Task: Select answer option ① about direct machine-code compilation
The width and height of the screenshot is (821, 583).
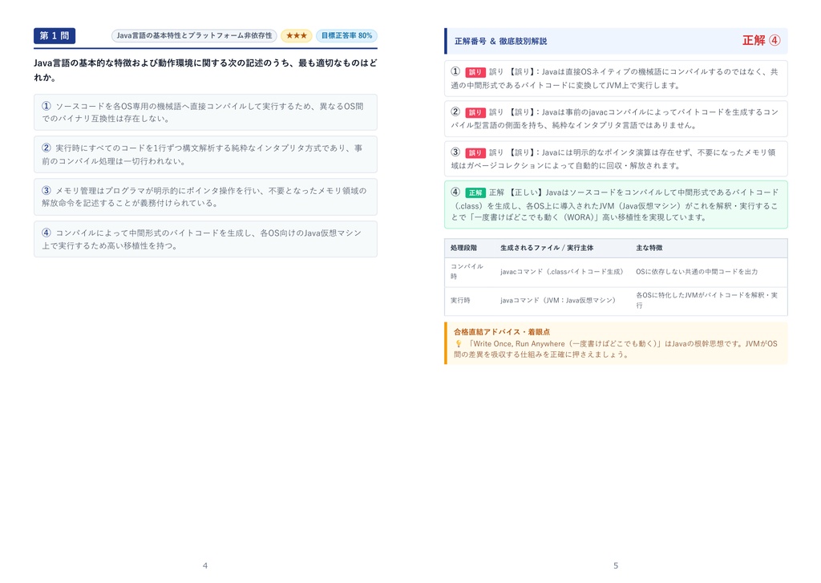Action: 205,112
